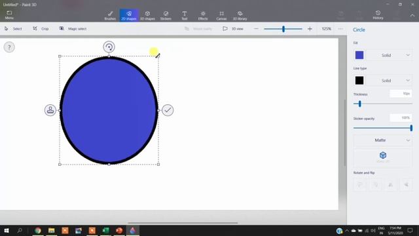Expand the Matte material dropdown
Image resolution: width=419 pixels, height=236 pixels.
pyautogui.click(x=382, y=140)
